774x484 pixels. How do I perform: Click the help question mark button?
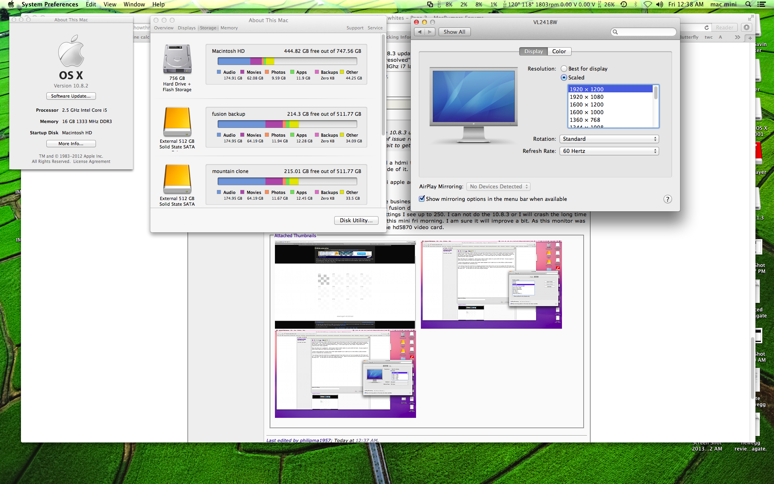click(668, 199)
